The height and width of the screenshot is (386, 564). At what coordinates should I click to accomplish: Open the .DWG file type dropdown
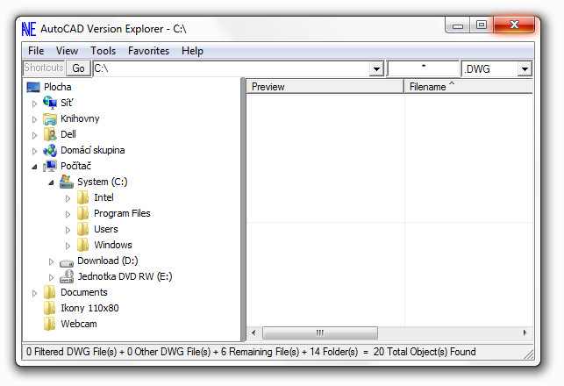[x=525, y=68]
